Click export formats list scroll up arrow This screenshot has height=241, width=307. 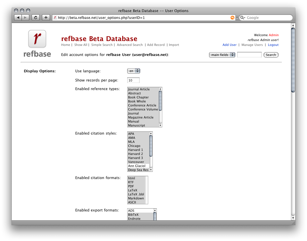pos(155,210)
